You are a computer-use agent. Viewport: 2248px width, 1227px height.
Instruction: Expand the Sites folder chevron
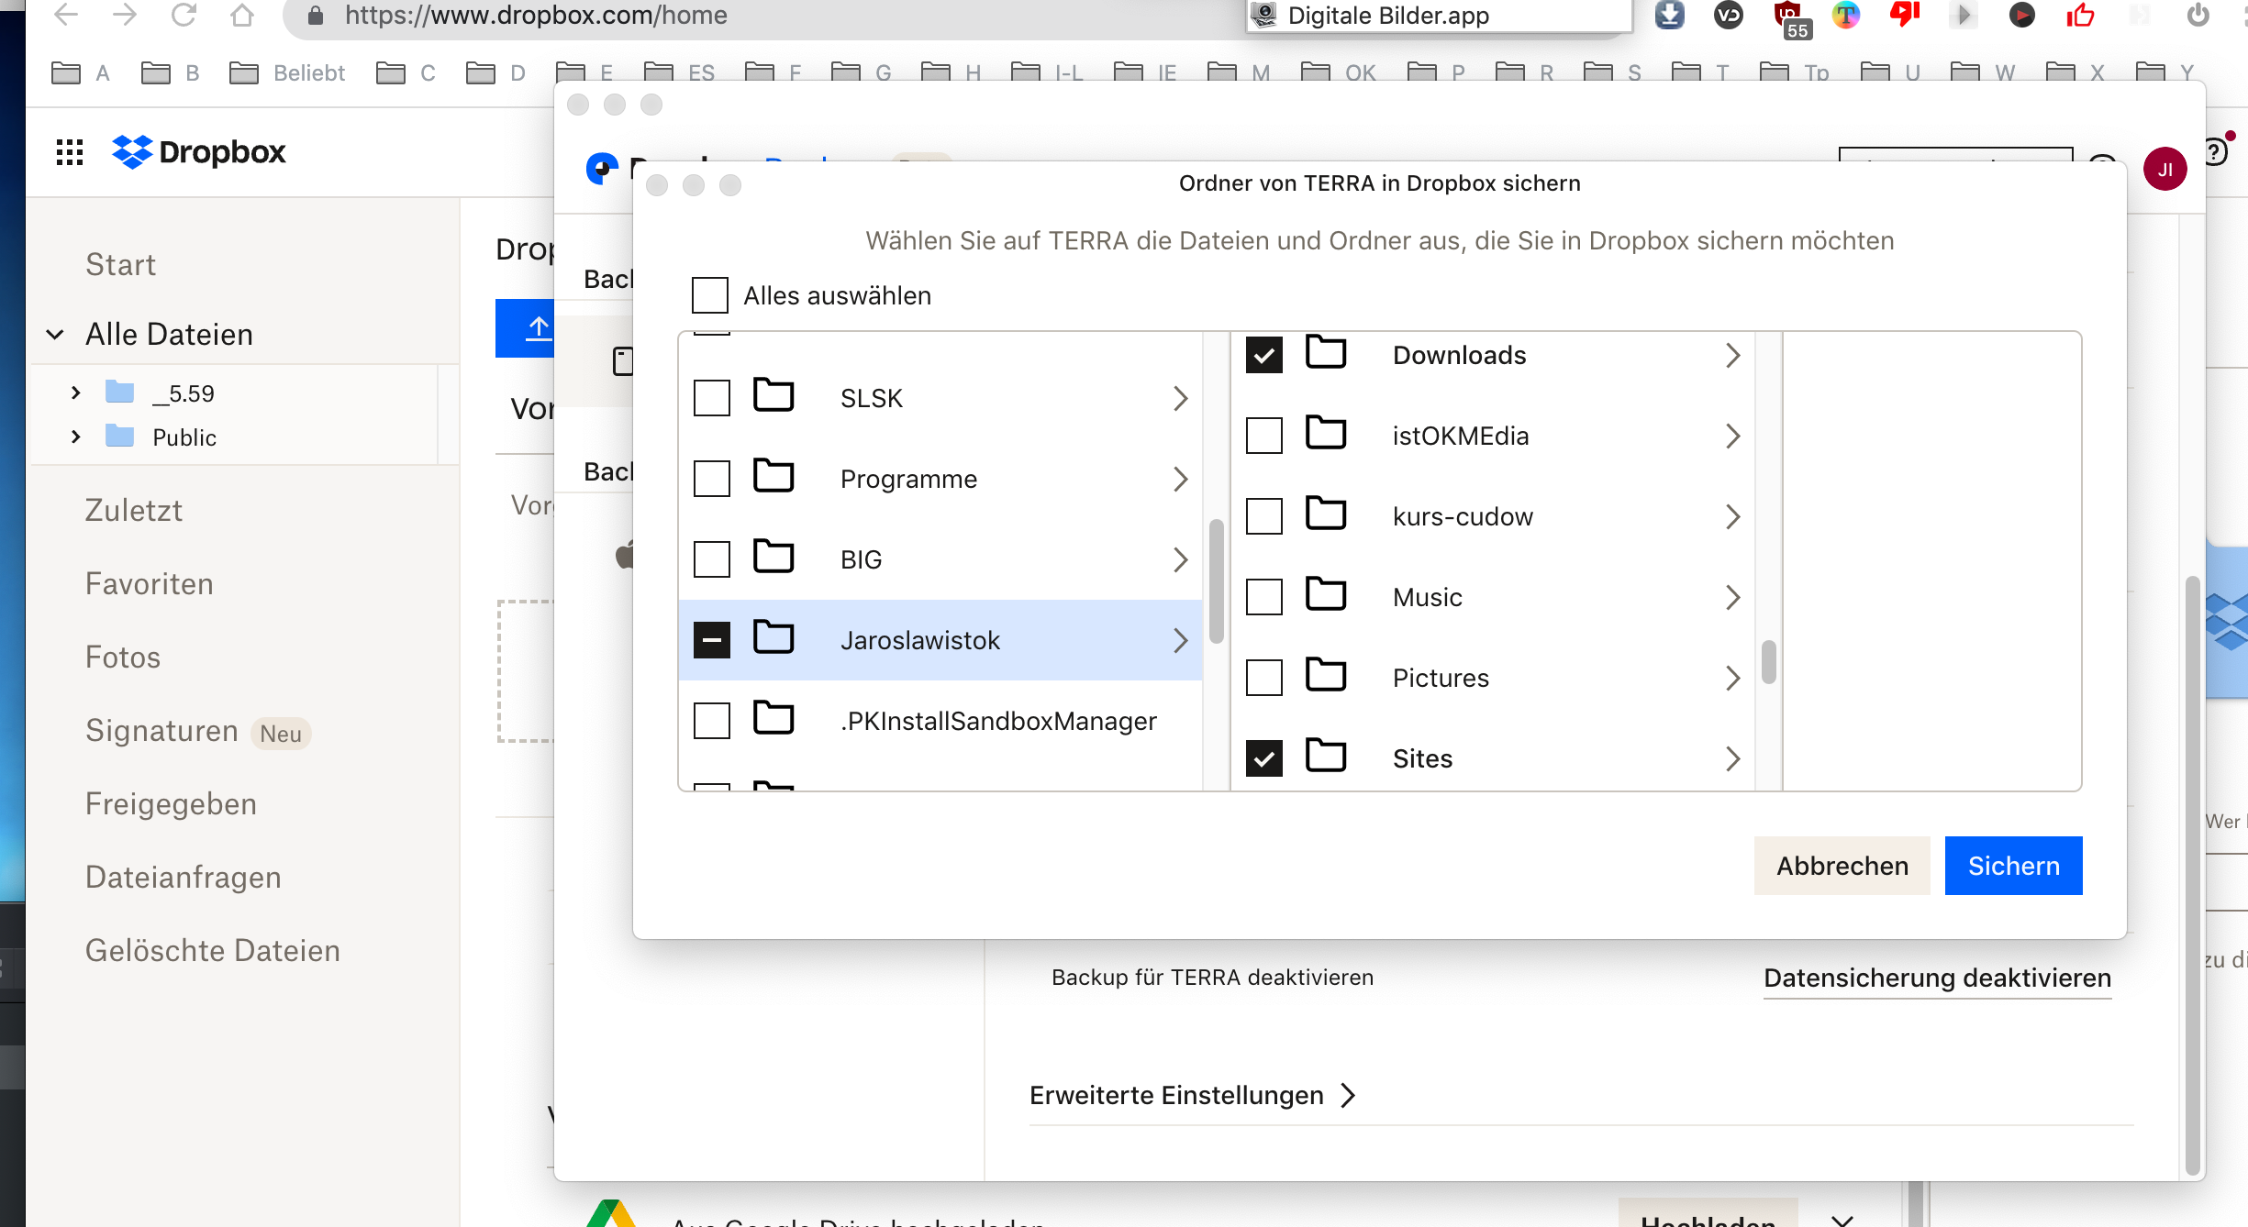click(1732, 758)
